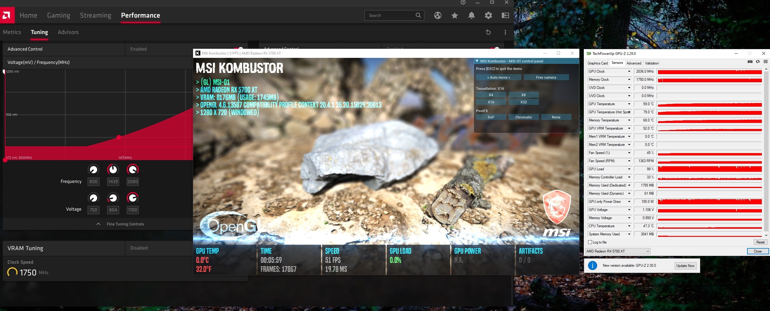
Task: Click the maximum frequency dial knob
Action: pyautogui.click(x=133, y=169)
